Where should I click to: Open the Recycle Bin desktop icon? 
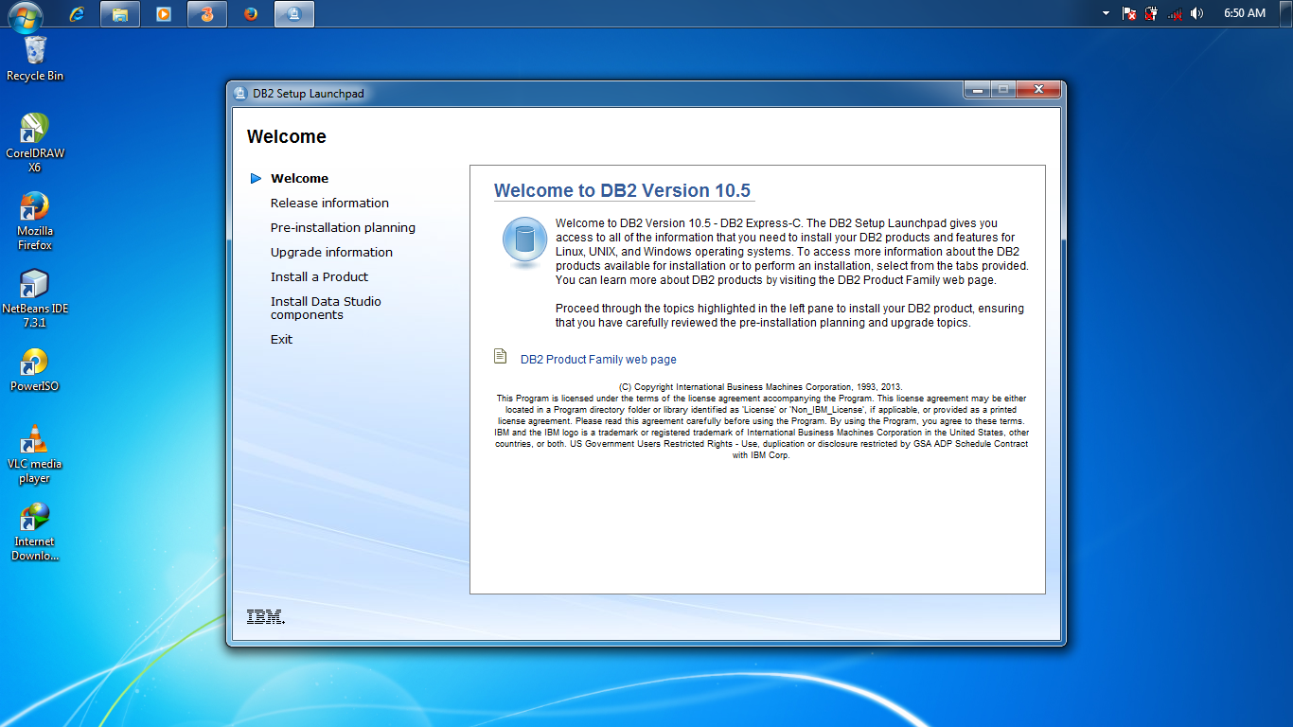tap(35, 59)
